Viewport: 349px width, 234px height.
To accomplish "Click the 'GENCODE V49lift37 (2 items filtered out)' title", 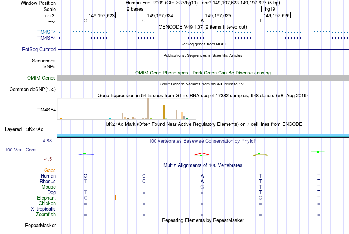I will [x=203, y=27].
